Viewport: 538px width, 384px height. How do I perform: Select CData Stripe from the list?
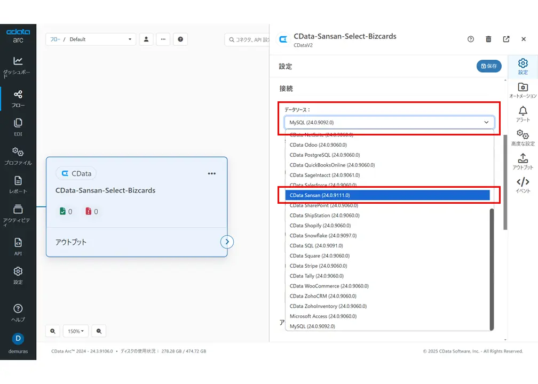pyautogui.click(x=387, y=266)
